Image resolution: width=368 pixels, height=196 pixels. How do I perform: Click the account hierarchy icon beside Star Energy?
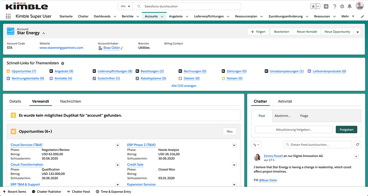(44, 33)
